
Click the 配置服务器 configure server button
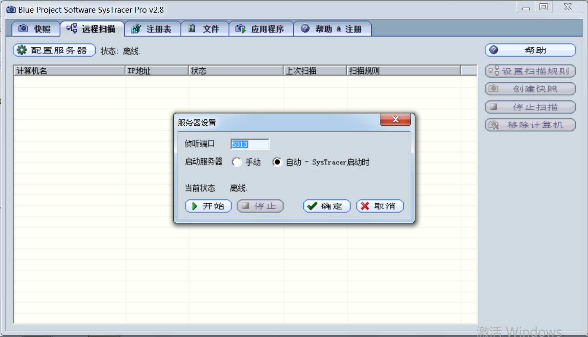54,50
